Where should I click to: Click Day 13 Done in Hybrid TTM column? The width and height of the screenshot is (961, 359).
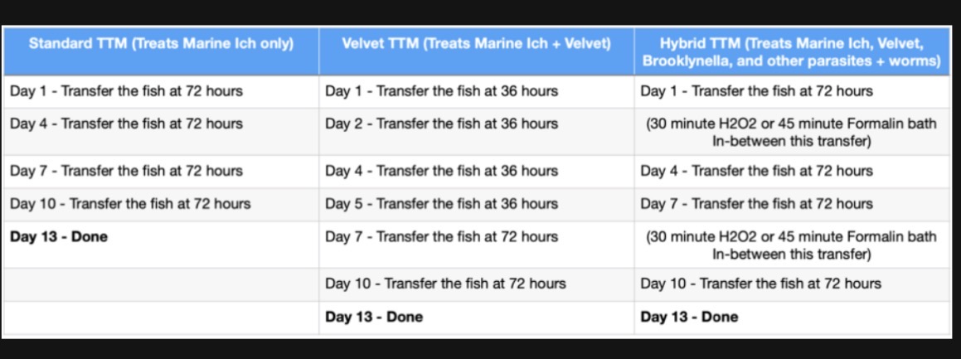(689, 318)
